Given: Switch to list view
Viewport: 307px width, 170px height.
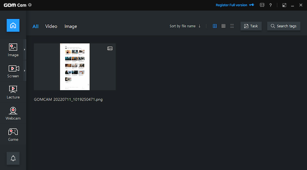Looking at the screenshot, I should tap(232, 26).
